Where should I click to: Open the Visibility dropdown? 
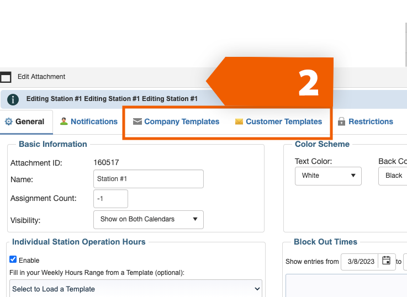[x=149, y=219]
